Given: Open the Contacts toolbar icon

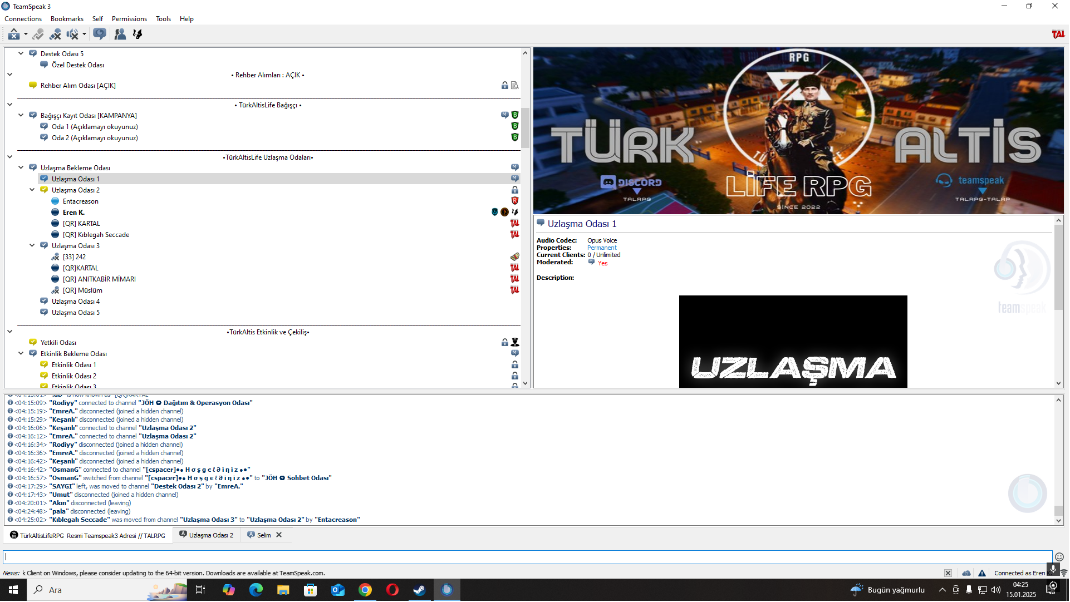Looking at the screenshot, I should click(120, 34).
